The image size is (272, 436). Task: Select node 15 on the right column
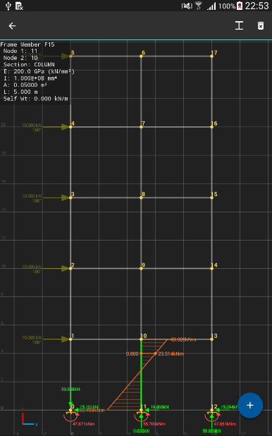pos(211,198)
